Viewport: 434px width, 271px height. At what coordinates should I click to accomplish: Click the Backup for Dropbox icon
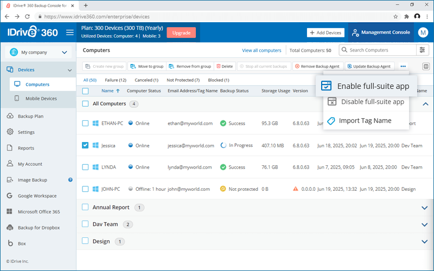(x=10, y=227)
